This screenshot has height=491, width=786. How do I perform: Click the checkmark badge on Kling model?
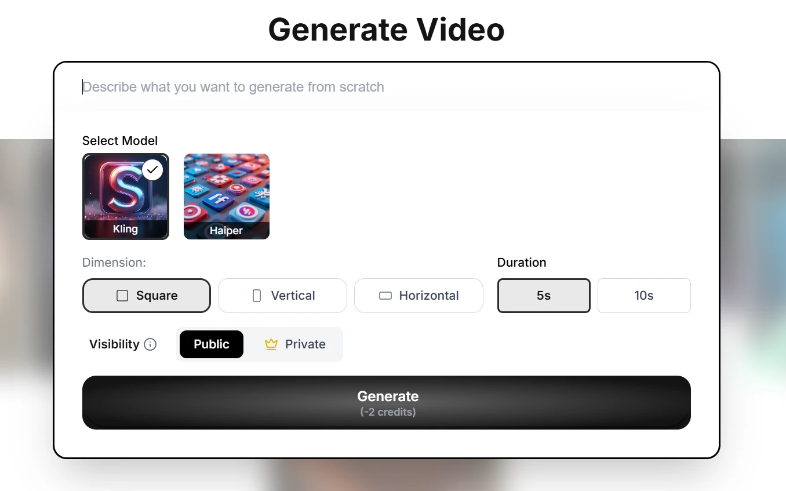tap(152, 170)
